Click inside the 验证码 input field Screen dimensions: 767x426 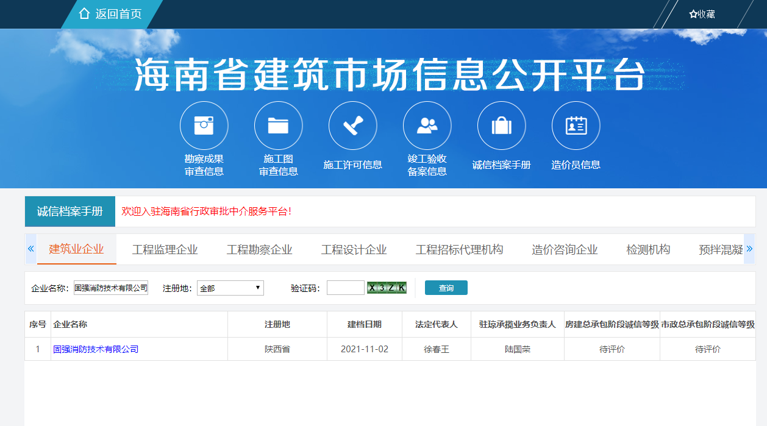click(345, 287)
